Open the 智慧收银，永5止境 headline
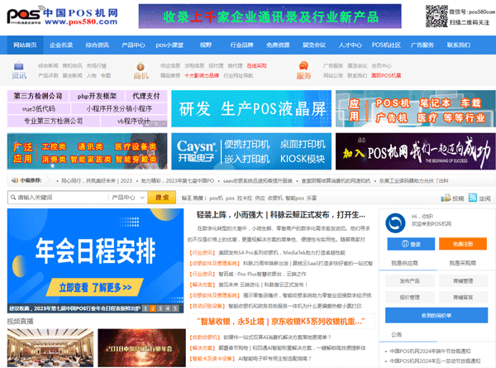The image size is (496, 368). point(281,322)
